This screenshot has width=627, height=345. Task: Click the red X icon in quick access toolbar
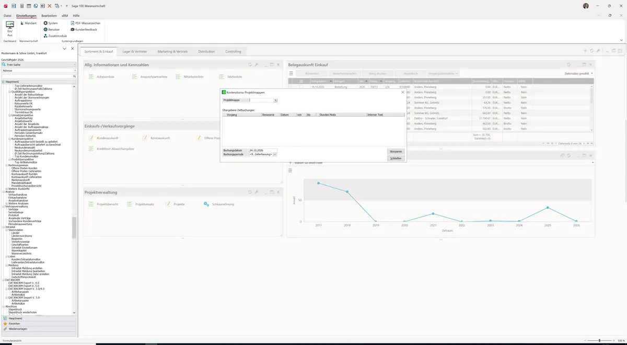[49, 6]
